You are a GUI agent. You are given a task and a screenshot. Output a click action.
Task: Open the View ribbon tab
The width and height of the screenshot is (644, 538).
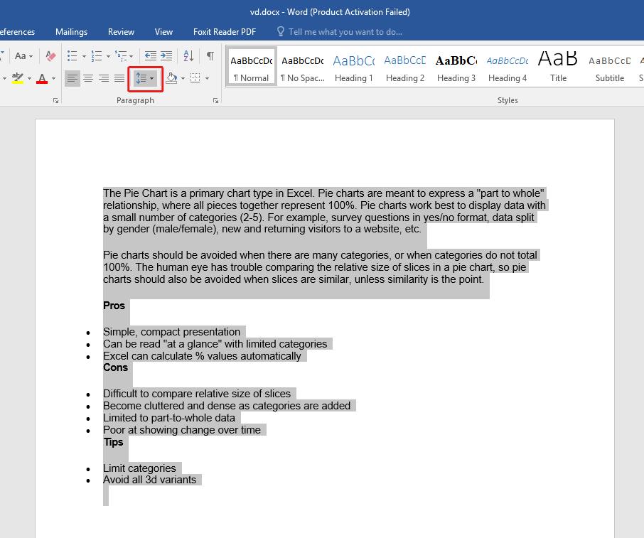click(163, 32)
